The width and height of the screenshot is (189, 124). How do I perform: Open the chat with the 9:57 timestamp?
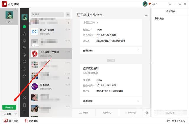(x=50, y=109)
